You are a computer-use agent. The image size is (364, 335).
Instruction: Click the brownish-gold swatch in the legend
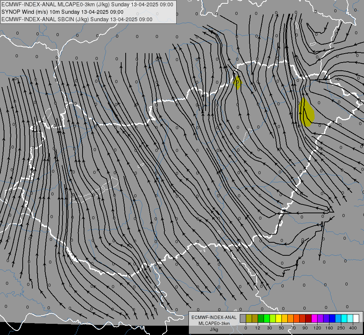click(x=255, y=318)
